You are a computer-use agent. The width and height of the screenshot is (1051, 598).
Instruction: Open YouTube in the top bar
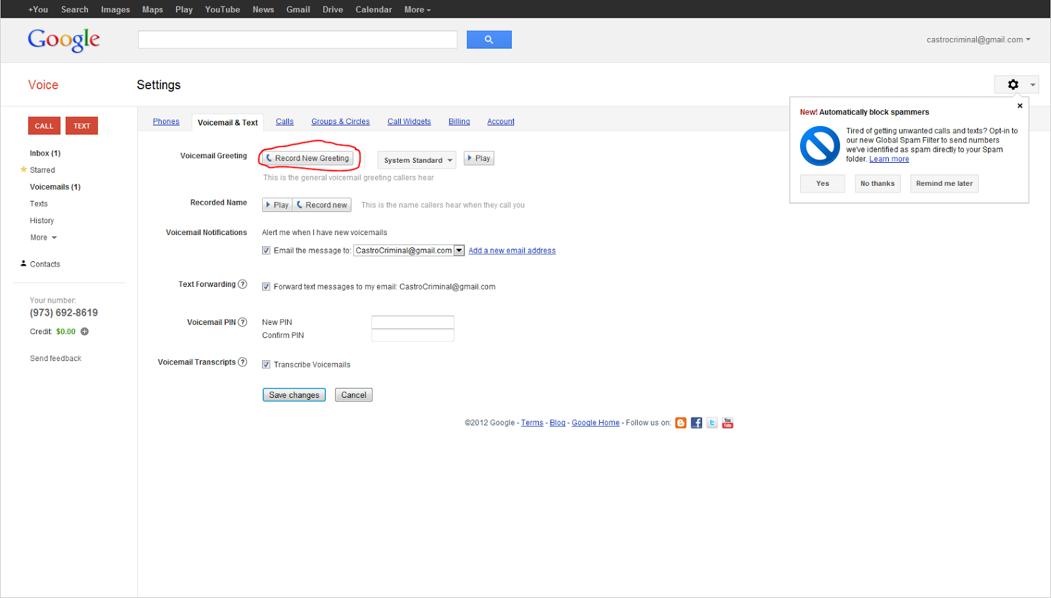tap(223, 9)
